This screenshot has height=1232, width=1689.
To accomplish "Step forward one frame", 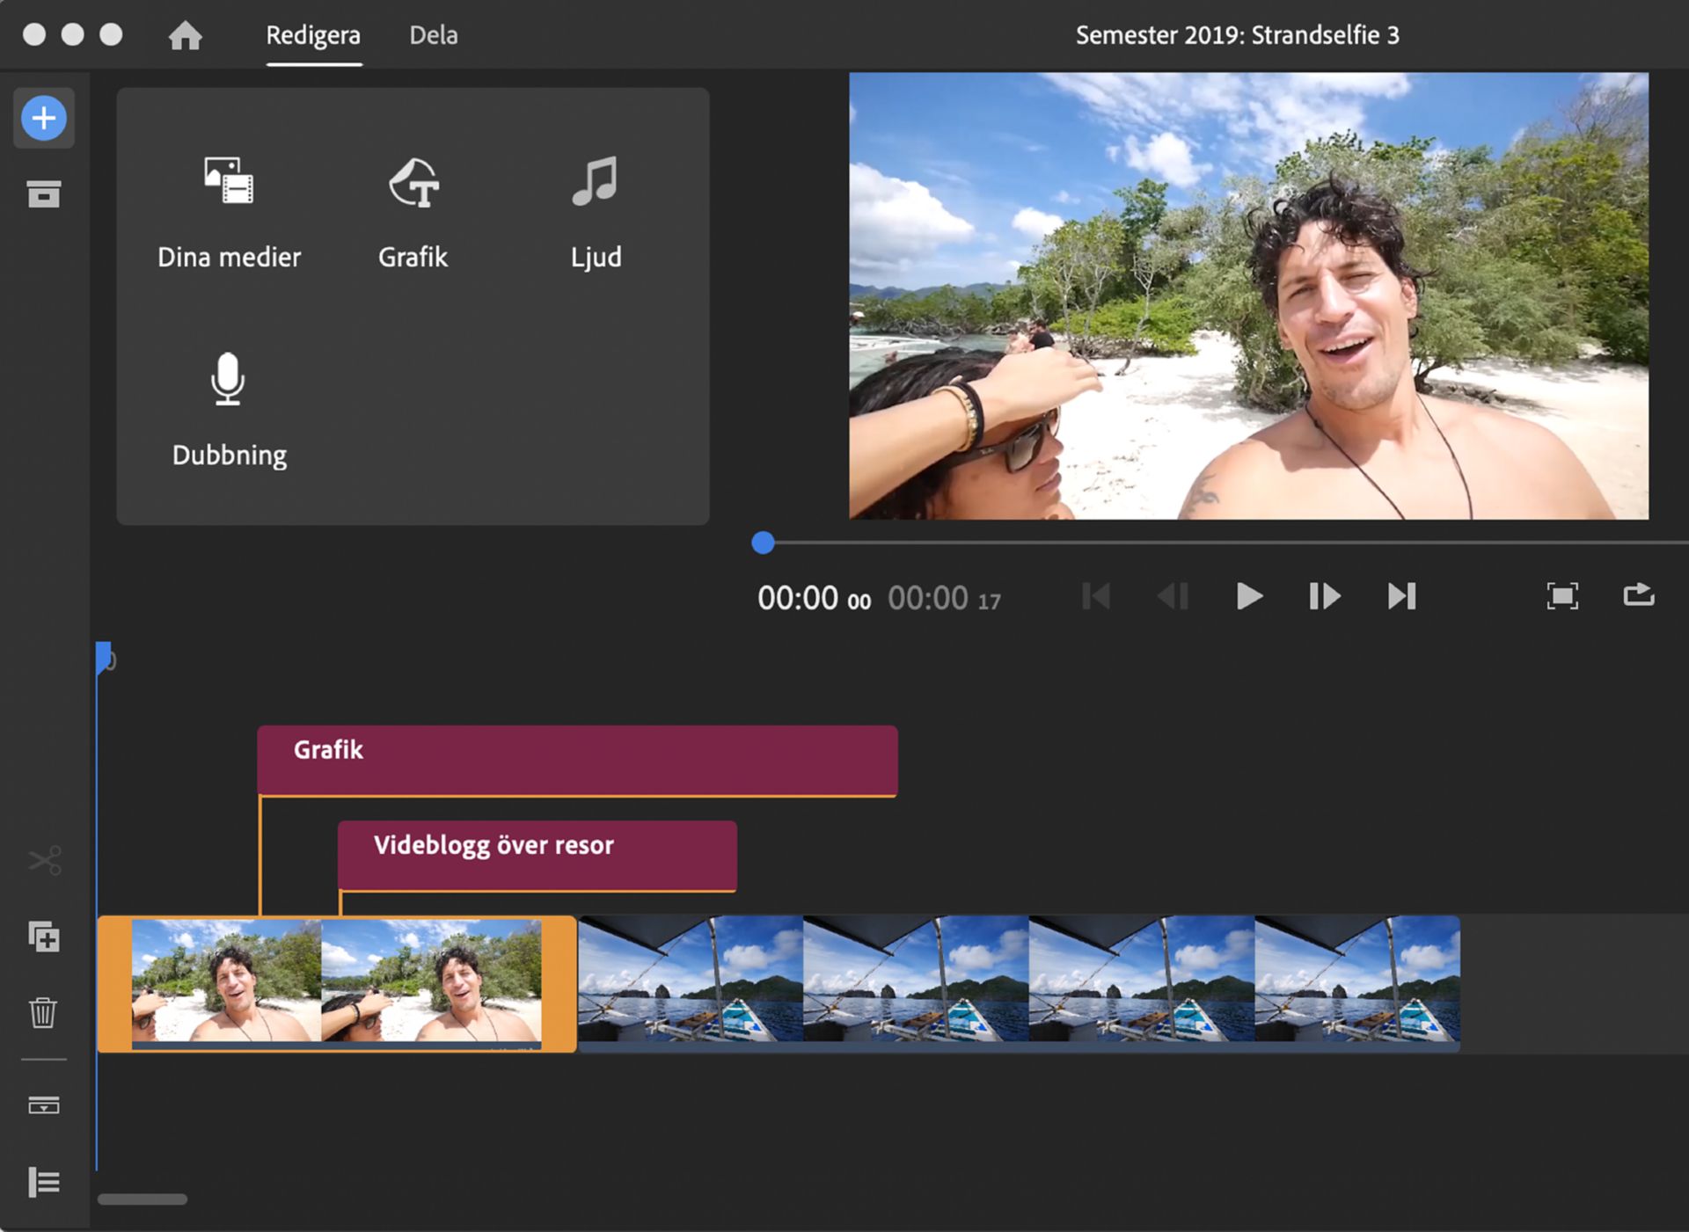I will tap(1324, 596).
